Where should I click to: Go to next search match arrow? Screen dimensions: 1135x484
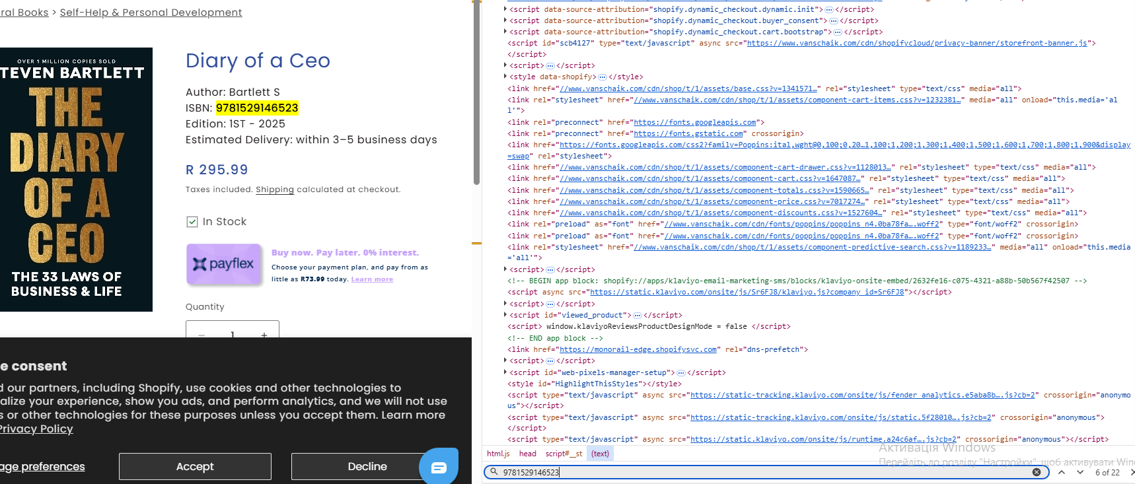coord(1080,472)
